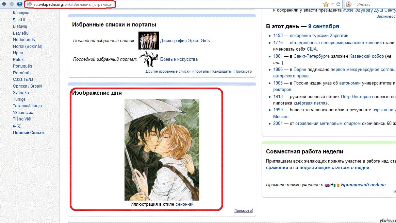Screen dimensions: 396x223
Task: Bookmark page with the star icon
Action: pos(326,4)
